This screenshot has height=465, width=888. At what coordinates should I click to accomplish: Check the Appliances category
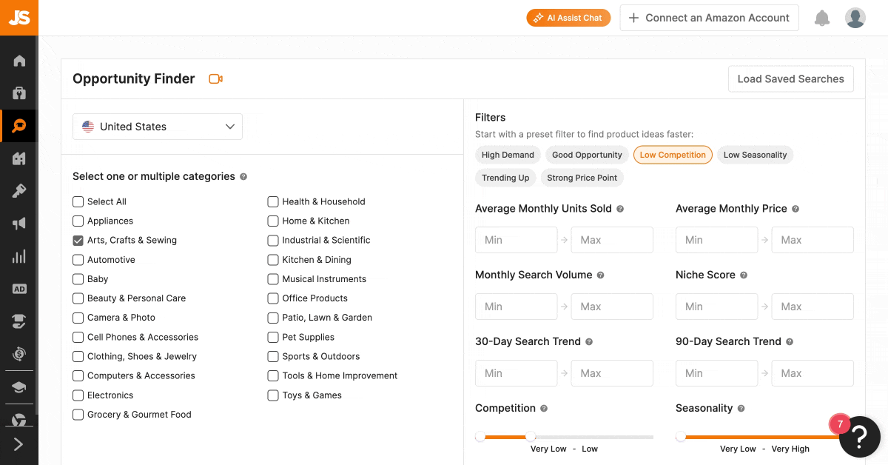coord(78,221)
